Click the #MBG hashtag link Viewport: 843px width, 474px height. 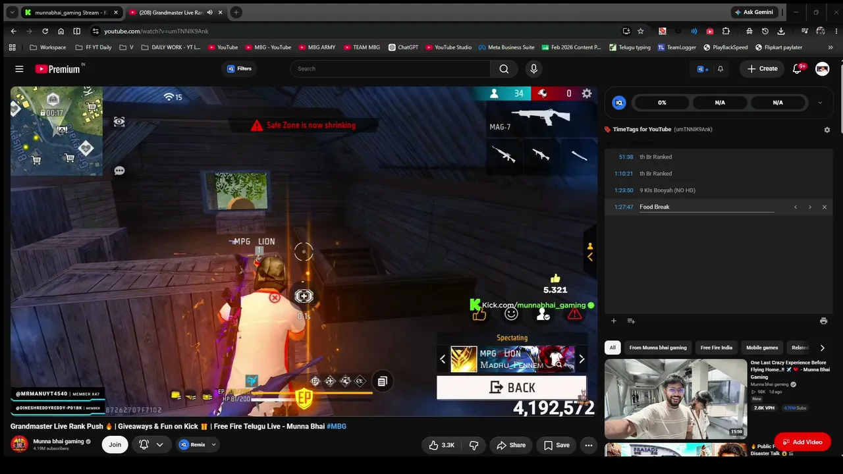[x=337, y=427]
